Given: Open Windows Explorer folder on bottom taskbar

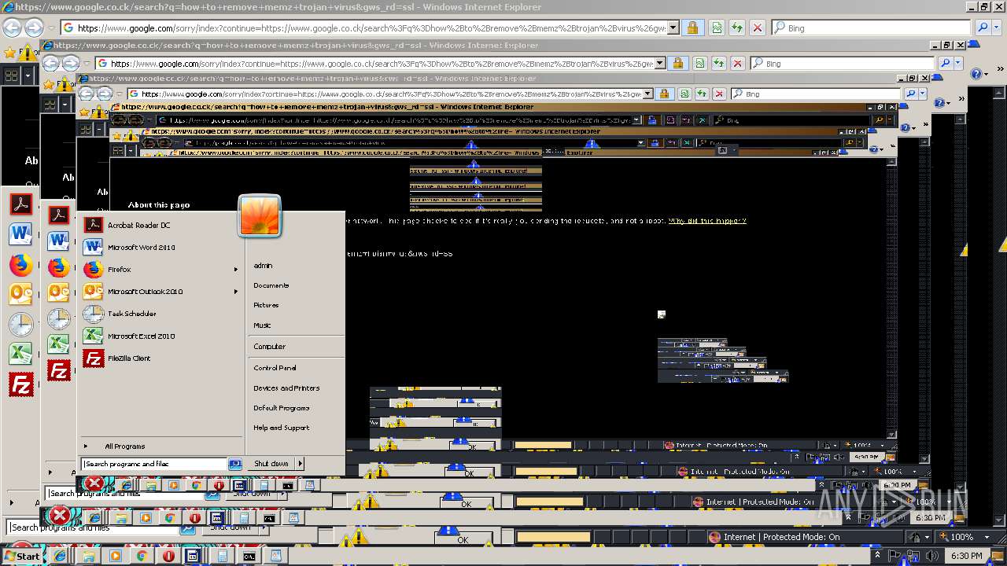Looking at the screenshot, I should pyautogui.click(x=88, y=556).
